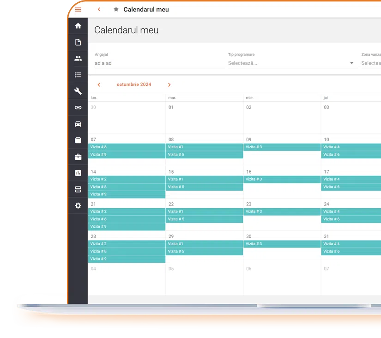Click the octombrie 2024 month label
This screenshot has height=338, width=381.
[133, 84]
